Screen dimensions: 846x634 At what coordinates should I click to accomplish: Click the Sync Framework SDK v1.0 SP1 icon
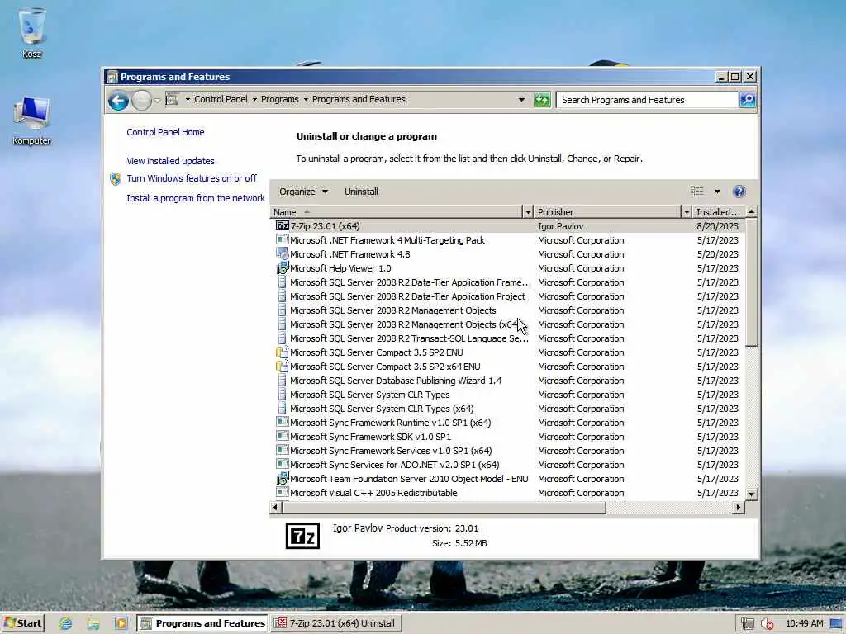tap(283, 436)
